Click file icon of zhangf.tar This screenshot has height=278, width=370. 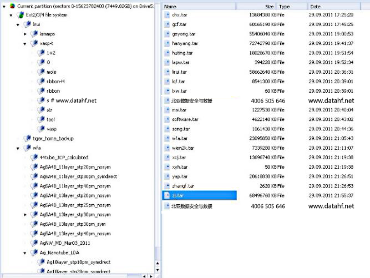tap(167, 186)
